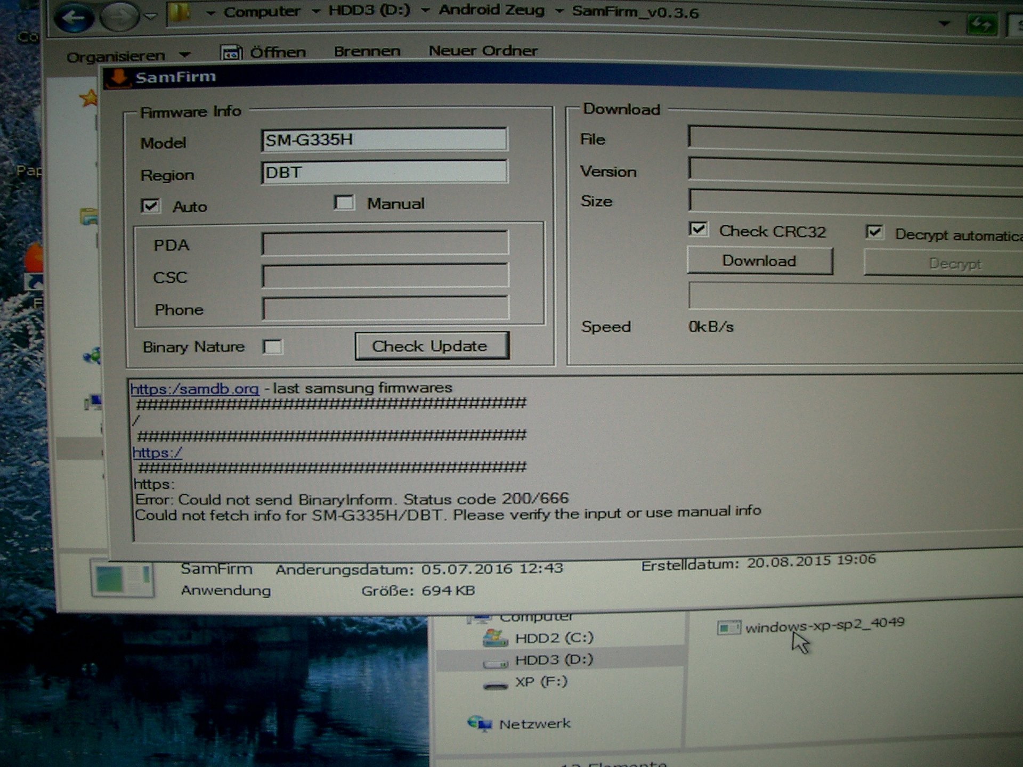Click the SamFirm title bar icon
Image resolution: width=1023 pixels, height=767 pixels.
[117, 78]
